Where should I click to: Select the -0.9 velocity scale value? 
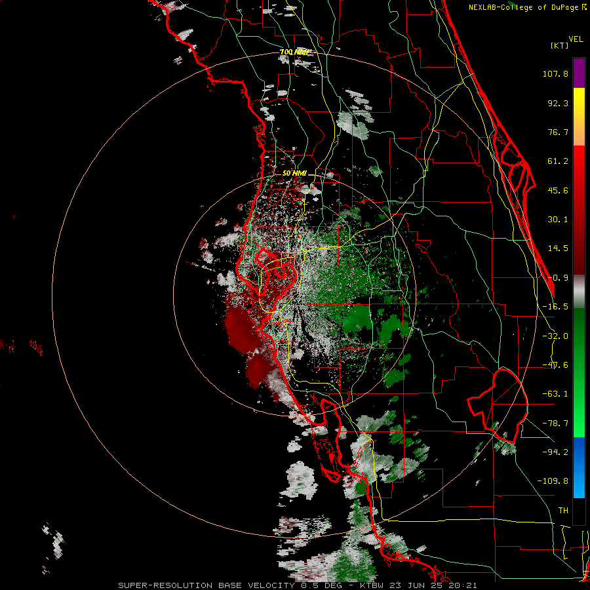pyautogui.click(x=558, y=278)
